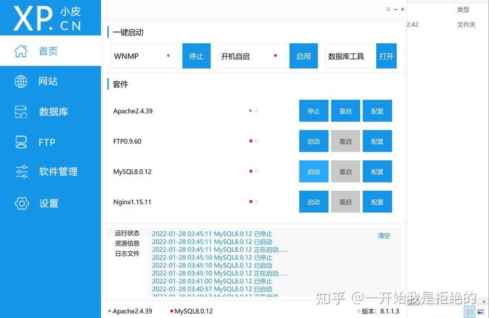Click FTP0.9.60 stopped status indicator
Viewport: 489px width, 318px height.
[251, 141]
